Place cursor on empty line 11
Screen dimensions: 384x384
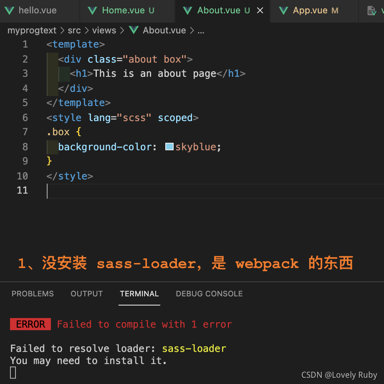[x=215, y=191]
